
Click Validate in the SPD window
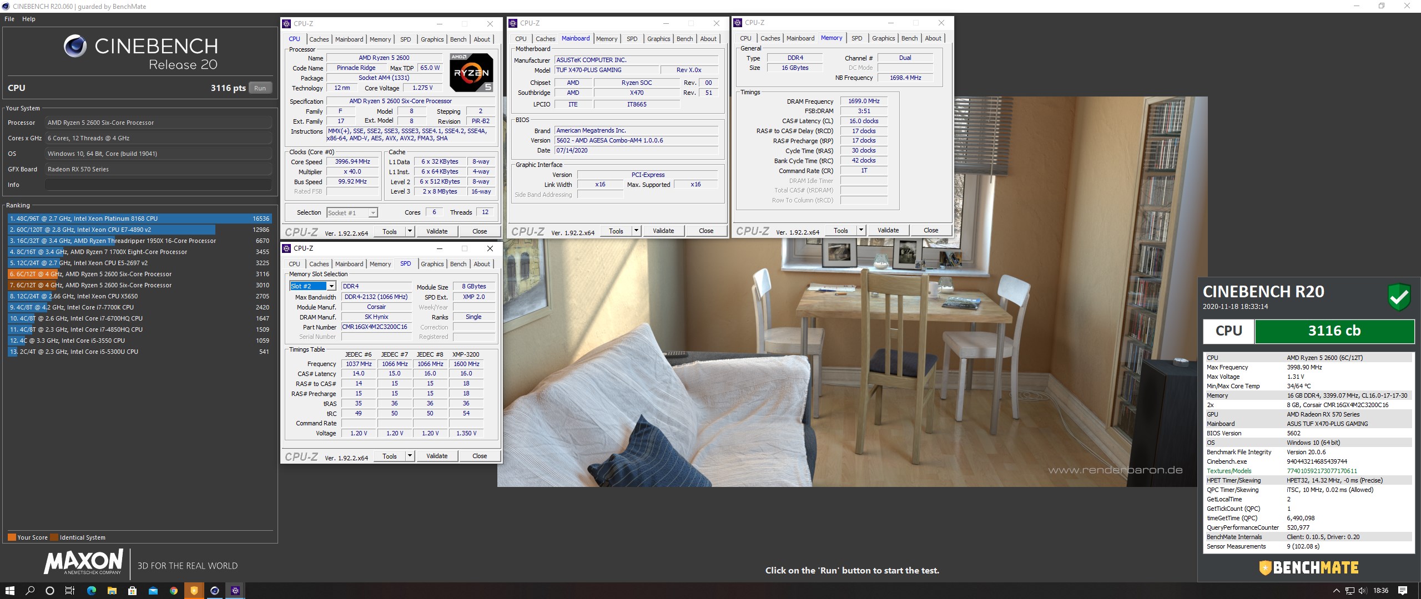click(437, 456)
